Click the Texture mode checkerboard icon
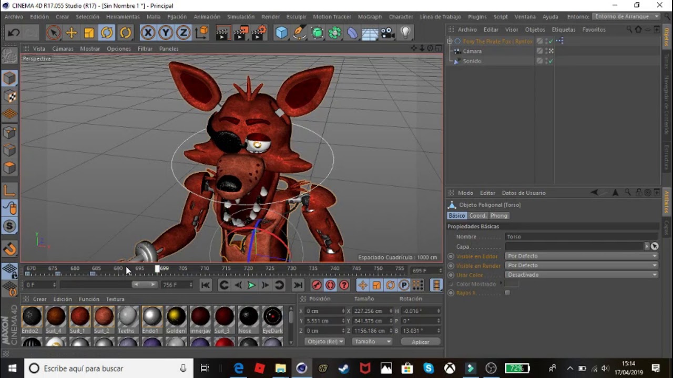 pos(9,97)
